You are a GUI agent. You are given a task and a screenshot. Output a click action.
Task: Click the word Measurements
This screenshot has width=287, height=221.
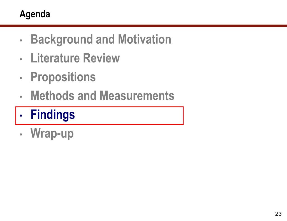coord(137,96)
